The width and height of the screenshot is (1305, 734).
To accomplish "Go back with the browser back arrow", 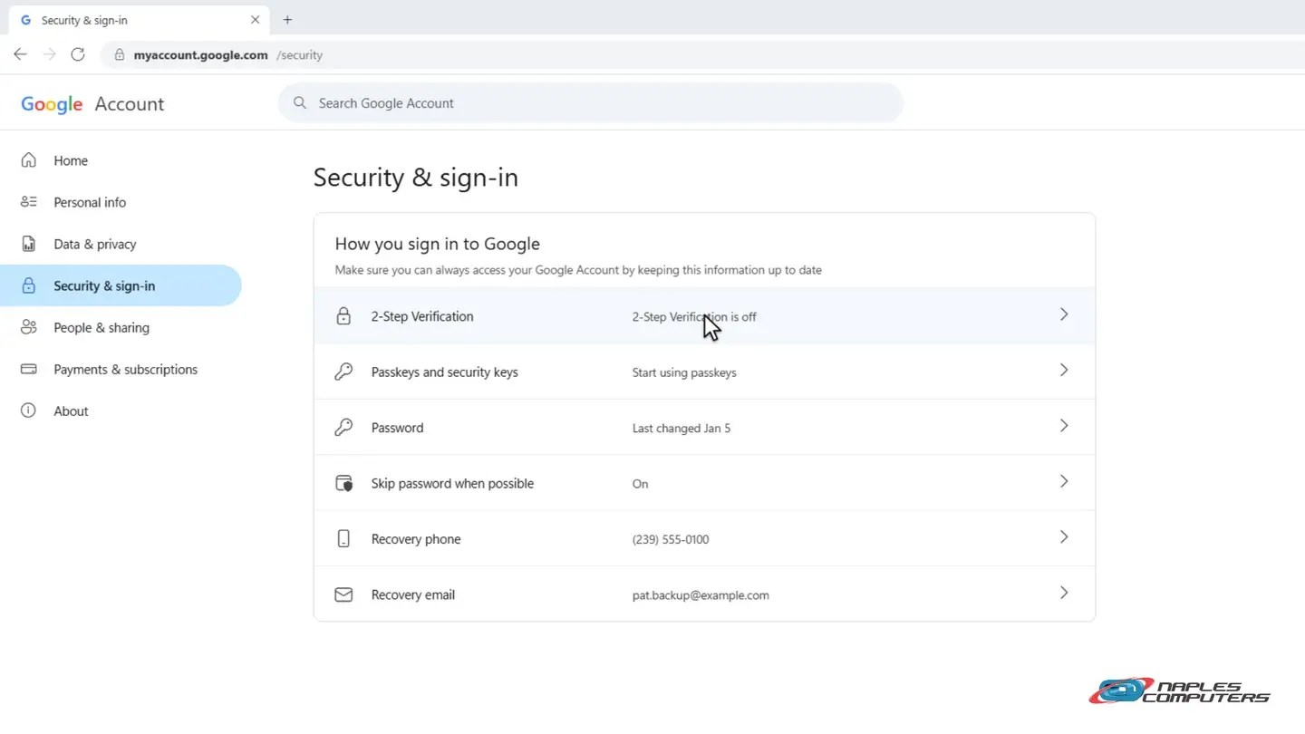I will click(20, 54).
